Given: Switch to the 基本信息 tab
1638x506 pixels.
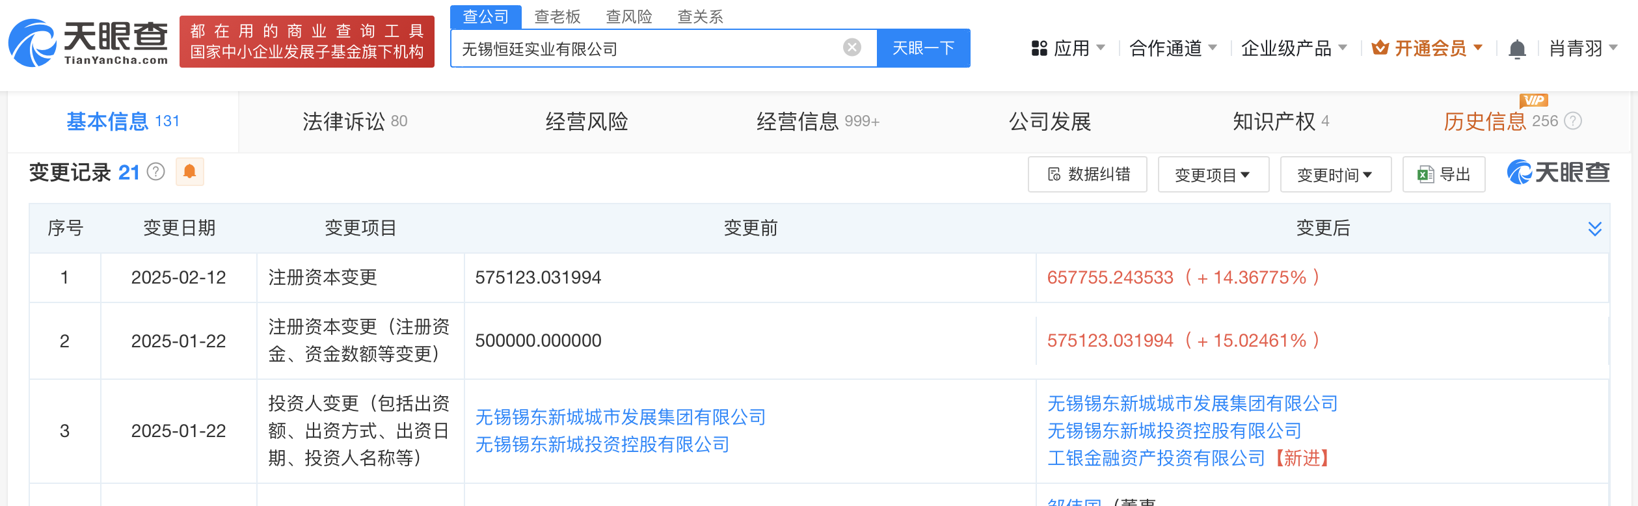Looking at the screenshot, I should [x=123, y=122].
